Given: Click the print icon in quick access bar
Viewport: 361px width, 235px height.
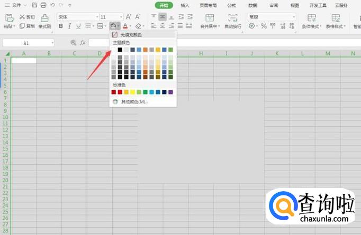Looking at the screenshot, I should pos(43,5).
